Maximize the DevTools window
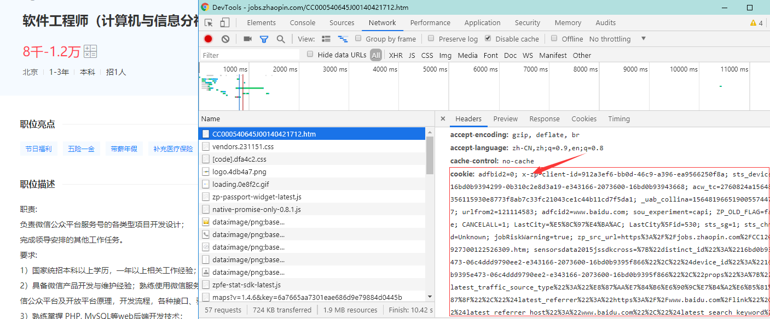This screenshot has height=319, width=770. click(750, 8)
